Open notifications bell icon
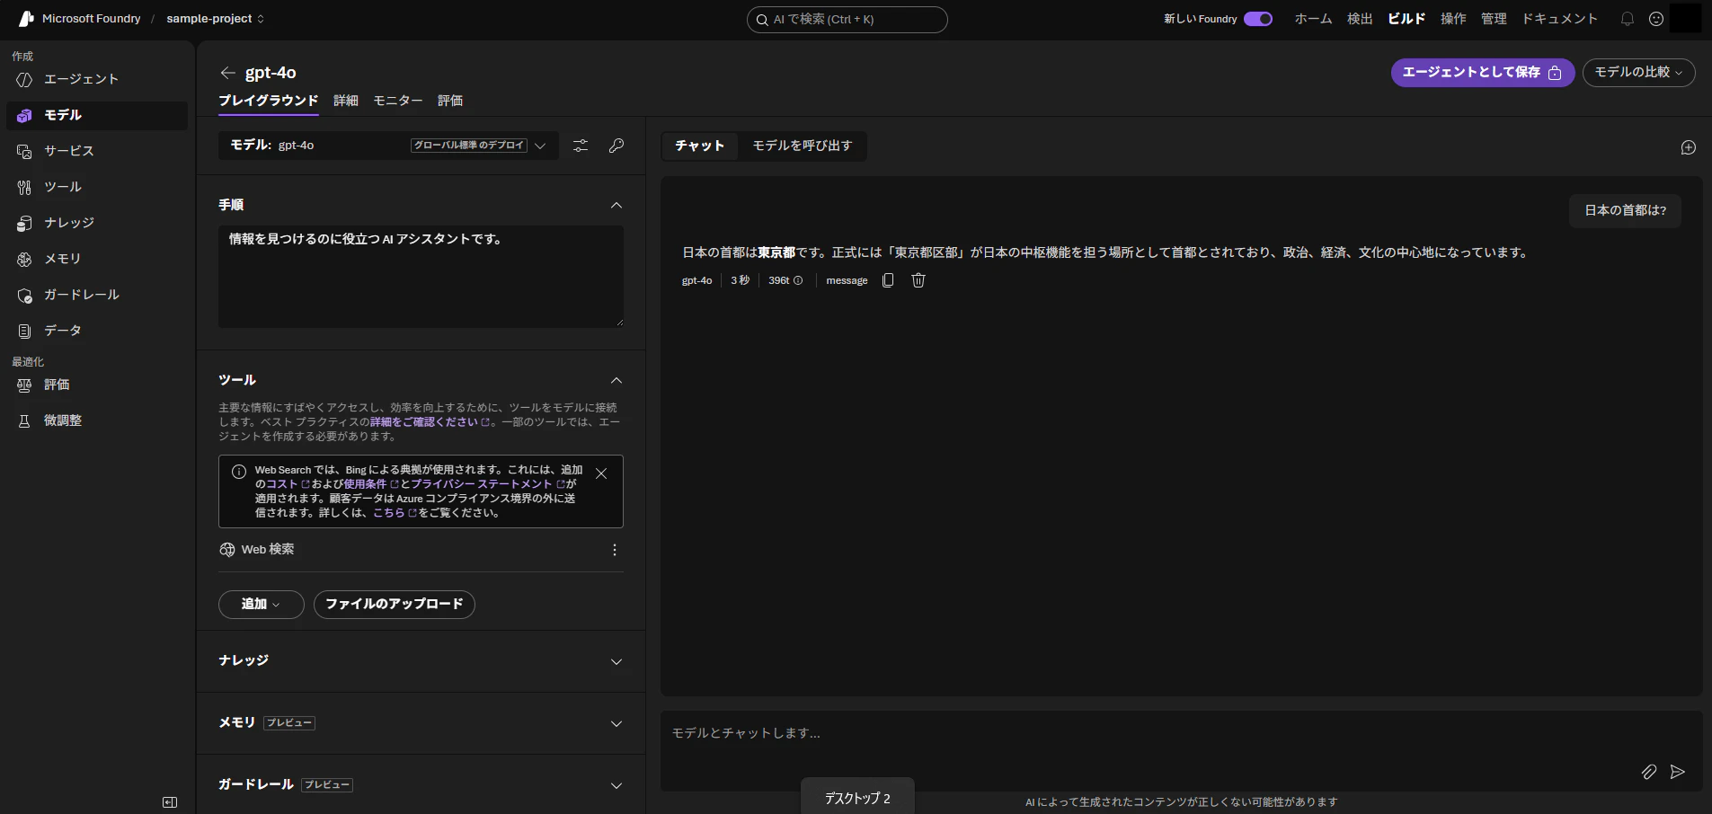 click(1628, 19)
